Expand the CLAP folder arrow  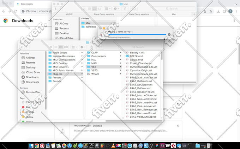121,52
